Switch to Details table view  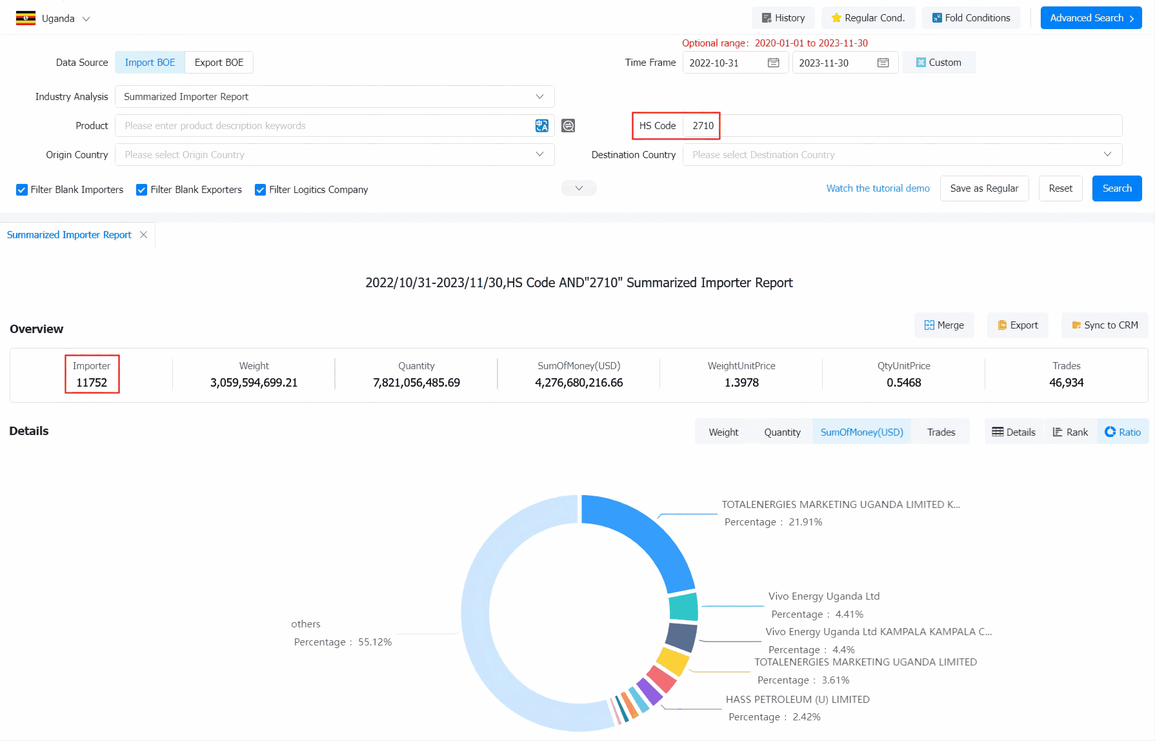[1014, 432]
